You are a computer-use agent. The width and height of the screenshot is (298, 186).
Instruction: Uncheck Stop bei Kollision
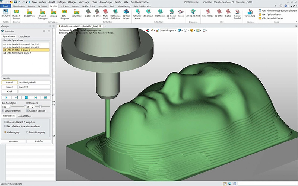[27, 111]
